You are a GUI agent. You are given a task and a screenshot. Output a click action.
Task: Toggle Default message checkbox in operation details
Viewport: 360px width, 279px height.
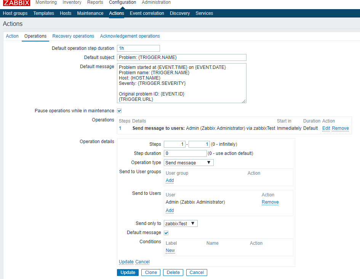(x=166, y=233)
